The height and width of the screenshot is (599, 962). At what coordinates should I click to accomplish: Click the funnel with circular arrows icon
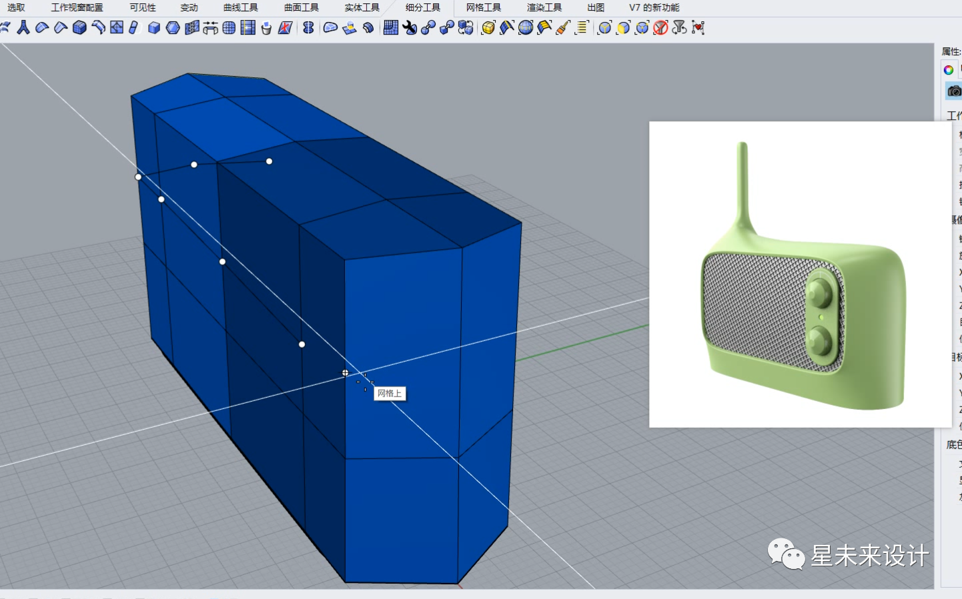pos(679,27)
